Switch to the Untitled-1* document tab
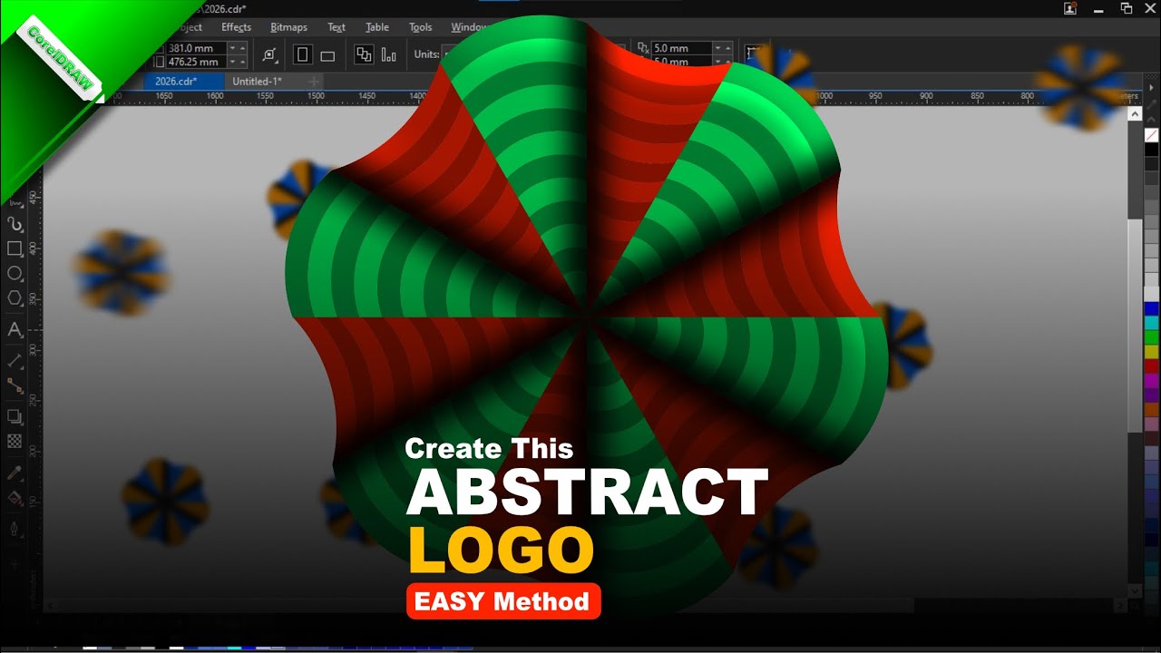 257,82
